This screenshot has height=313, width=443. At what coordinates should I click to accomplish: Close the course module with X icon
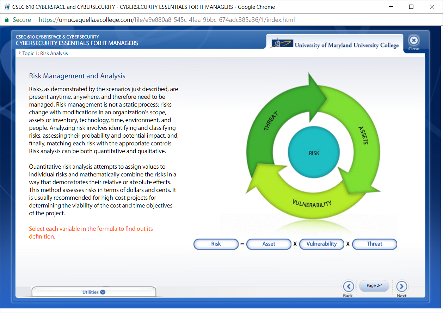click(x=414, y=41)
